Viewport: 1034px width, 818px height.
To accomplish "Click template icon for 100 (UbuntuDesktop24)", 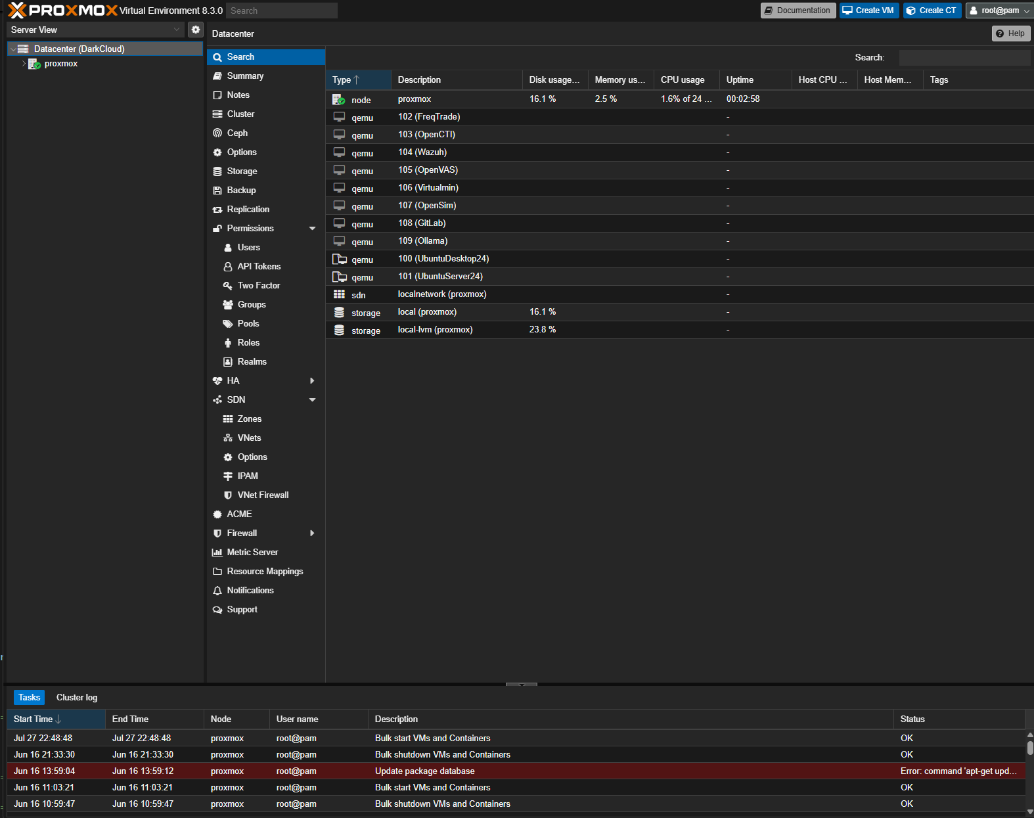I will click(x=339, y=259).
